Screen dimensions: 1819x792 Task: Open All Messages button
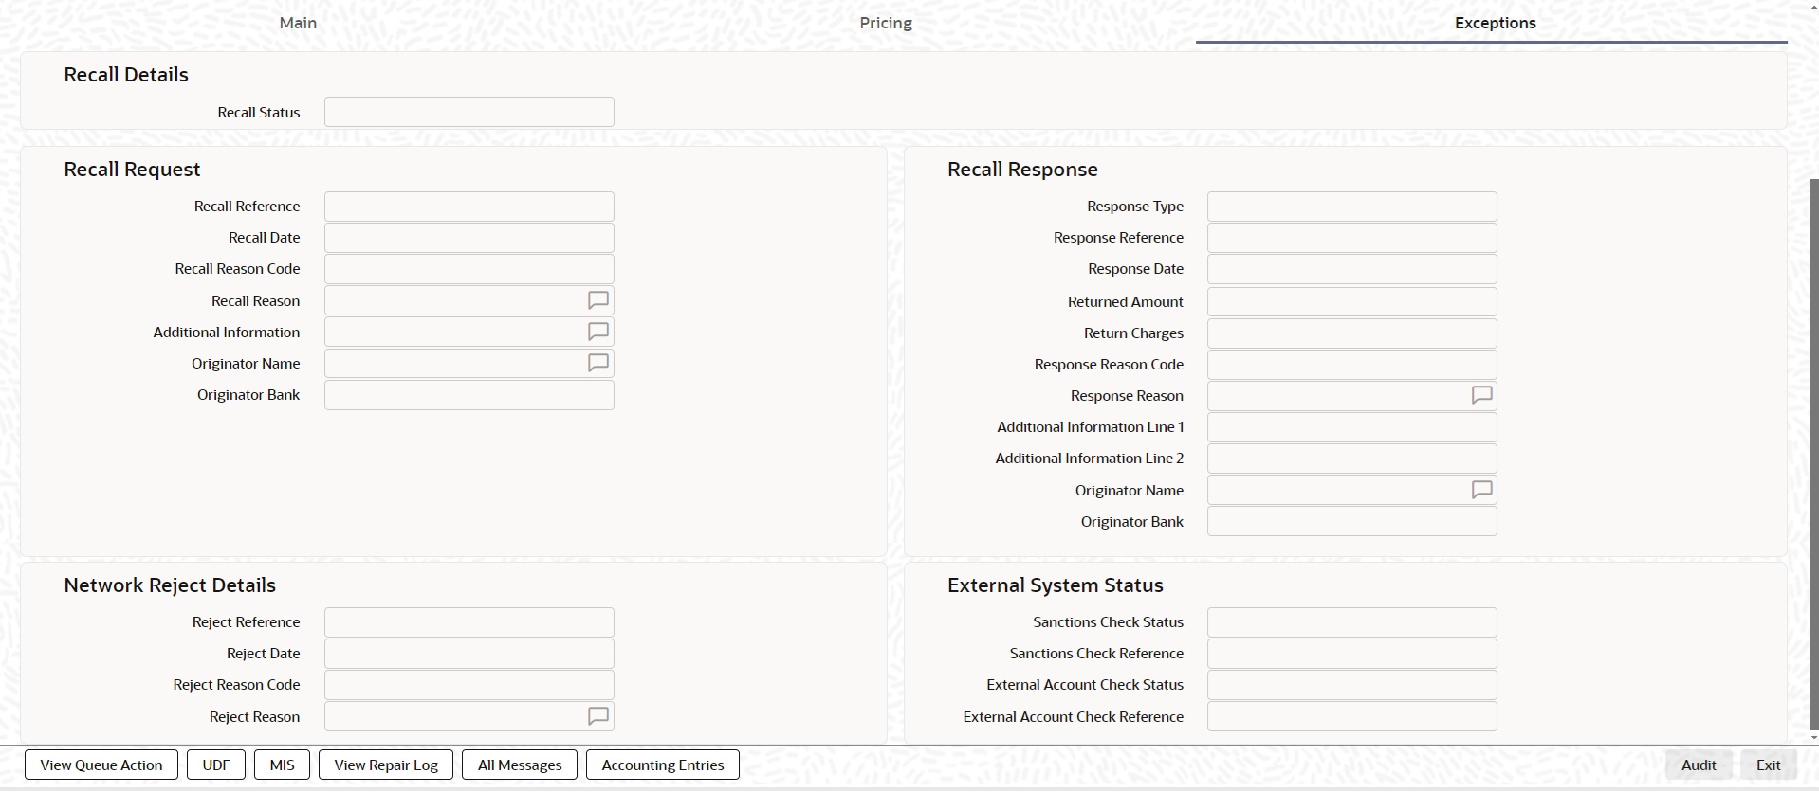coord(520,765)
